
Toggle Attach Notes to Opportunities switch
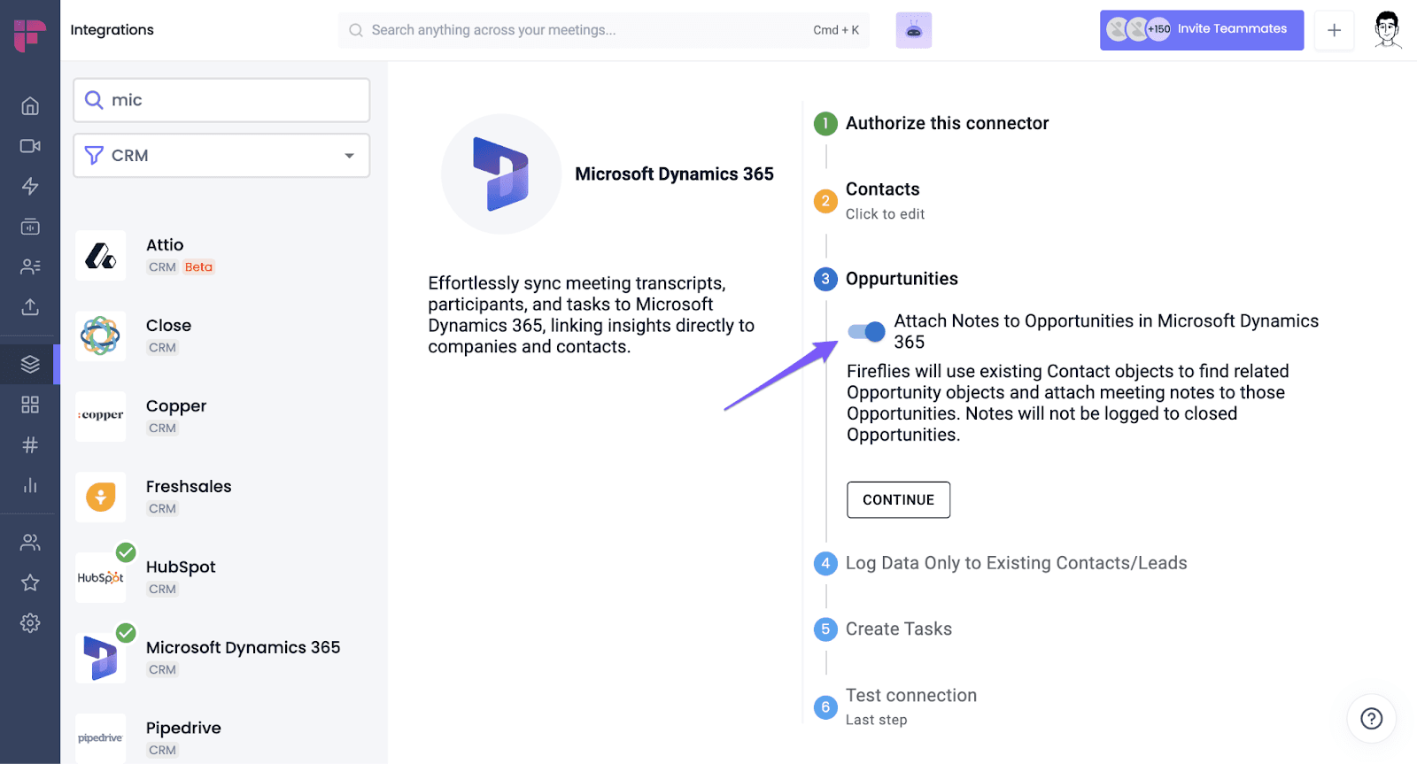(x=866, y=332)
